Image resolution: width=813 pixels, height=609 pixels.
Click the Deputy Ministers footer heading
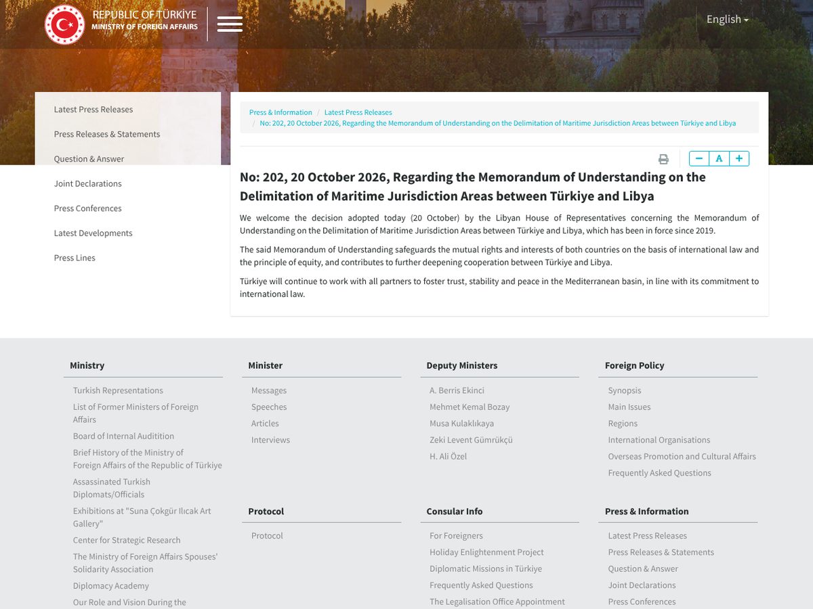(462, 365)
